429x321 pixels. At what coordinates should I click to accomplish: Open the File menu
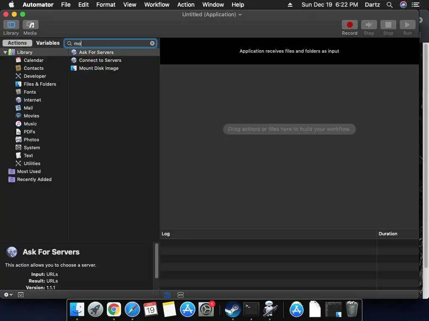[66, 5]
